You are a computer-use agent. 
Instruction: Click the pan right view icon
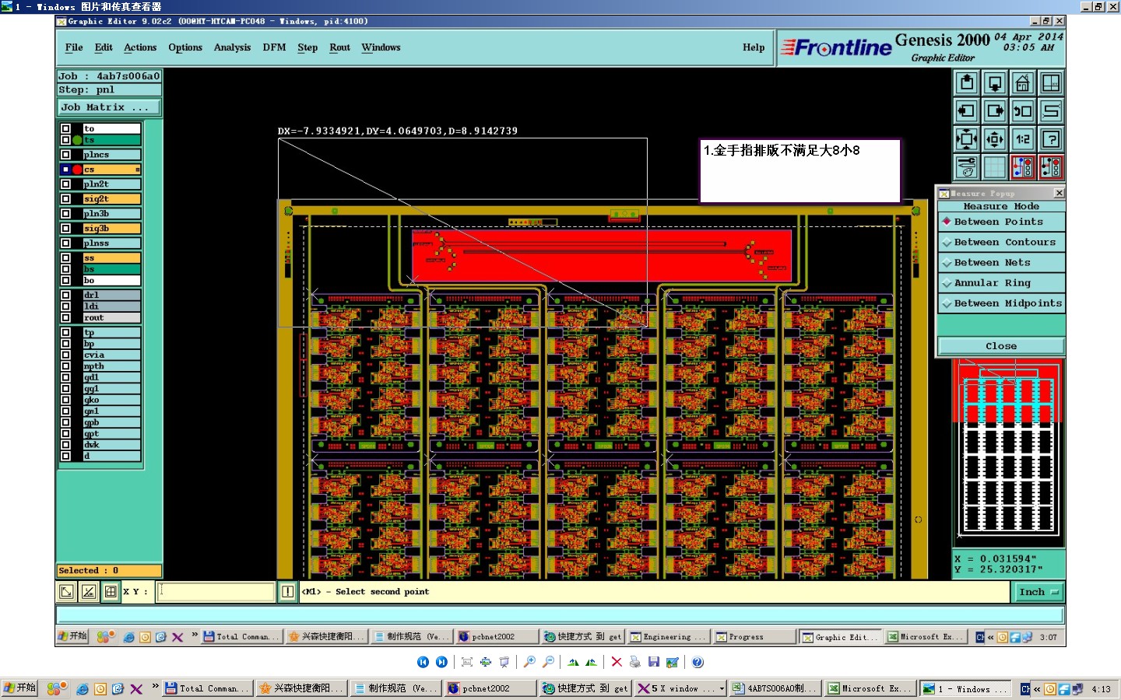pyautogui.click(x=994, y=111)
